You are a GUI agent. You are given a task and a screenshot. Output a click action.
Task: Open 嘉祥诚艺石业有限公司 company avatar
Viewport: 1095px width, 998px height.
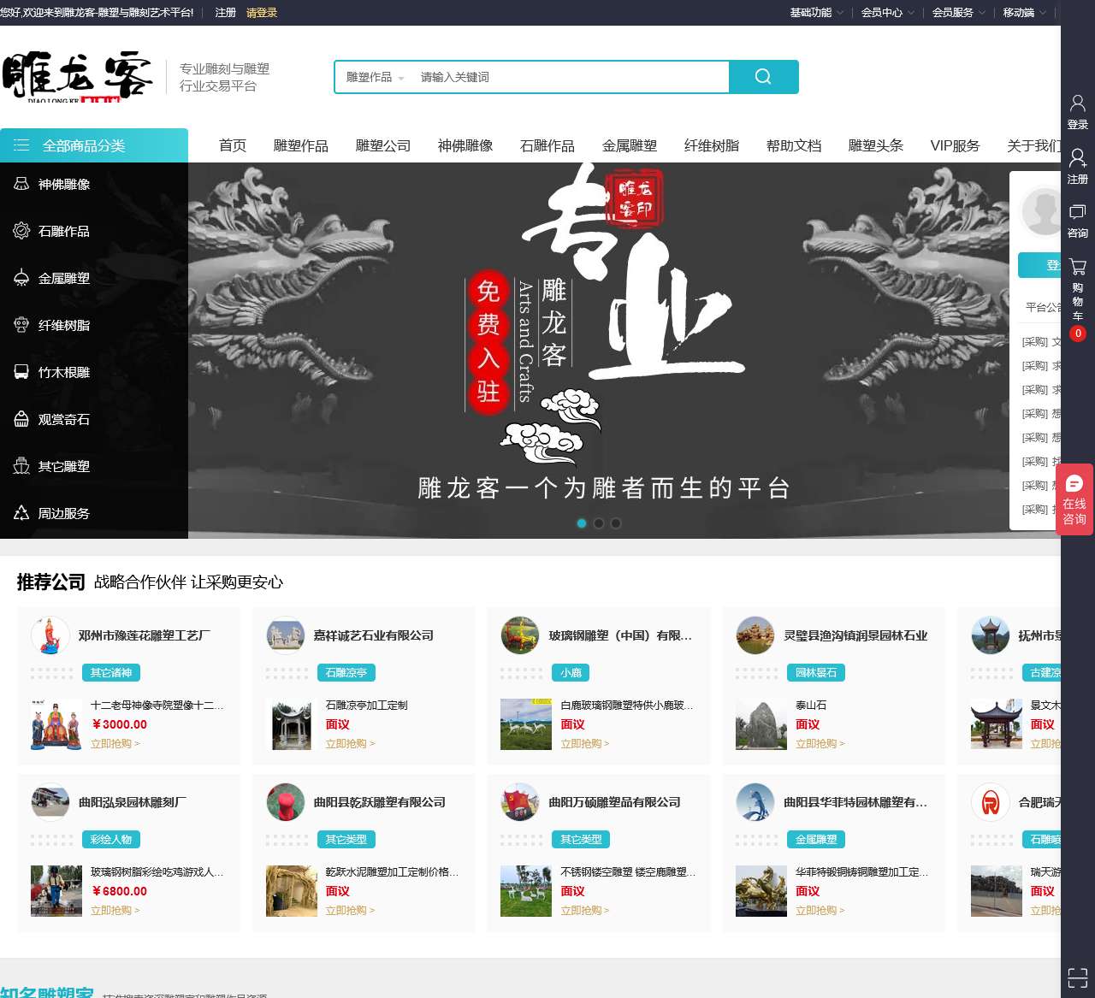click(286, 635)
